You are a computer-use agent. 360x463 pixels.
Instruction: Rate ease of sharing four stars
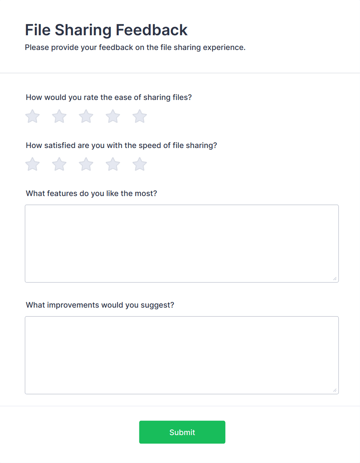(113, 116)
